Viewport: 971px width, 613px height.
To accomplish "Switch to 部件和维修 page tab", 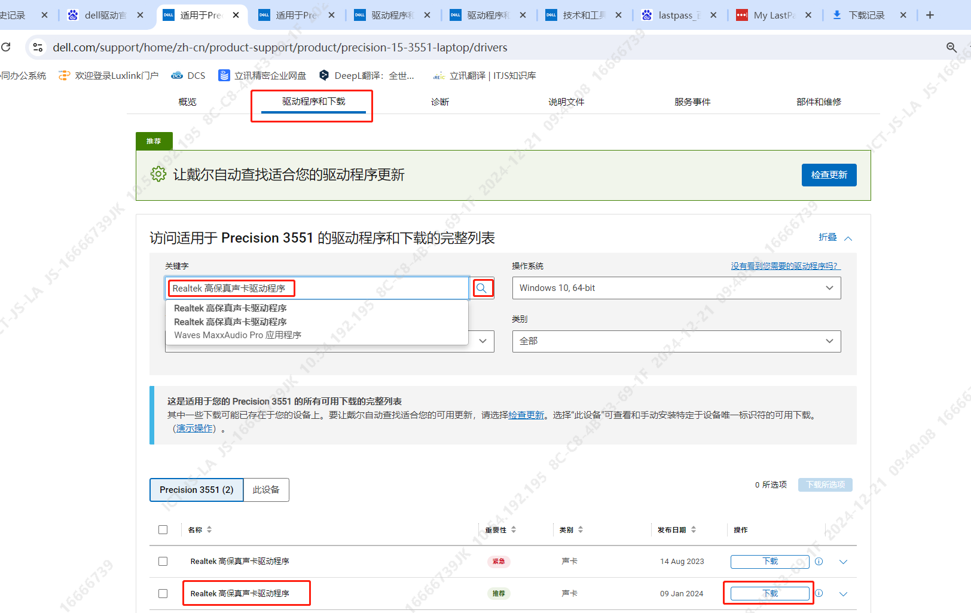I will click(819, 102).
